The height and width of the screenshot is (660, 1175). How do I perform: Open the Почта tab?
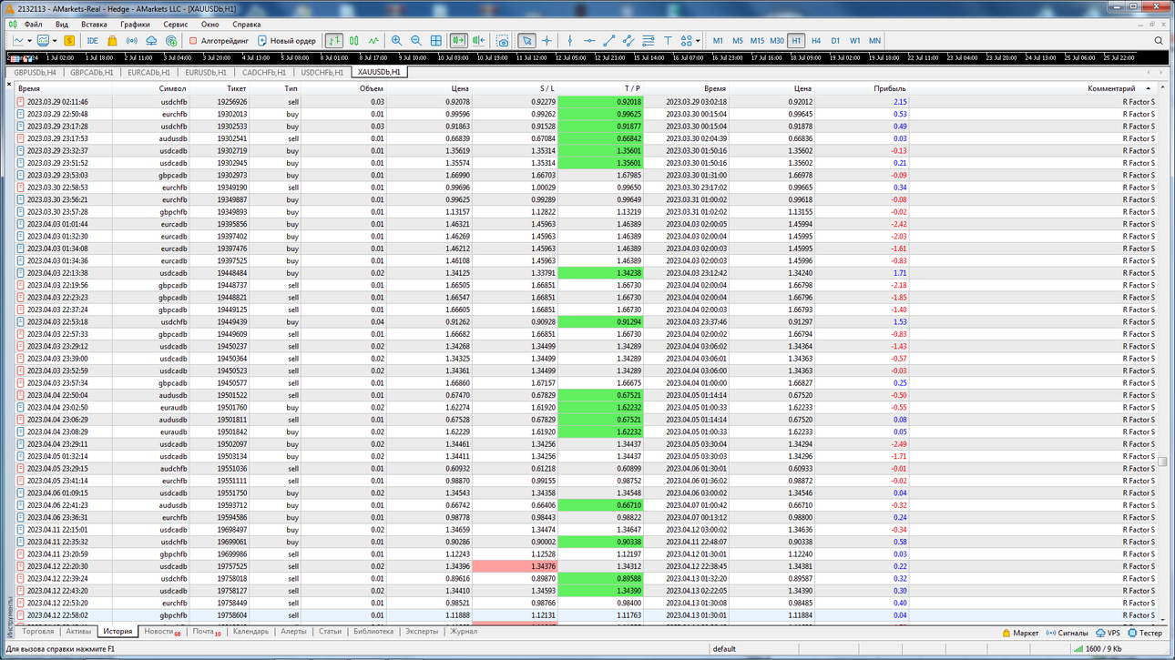(x=207, y=631)
